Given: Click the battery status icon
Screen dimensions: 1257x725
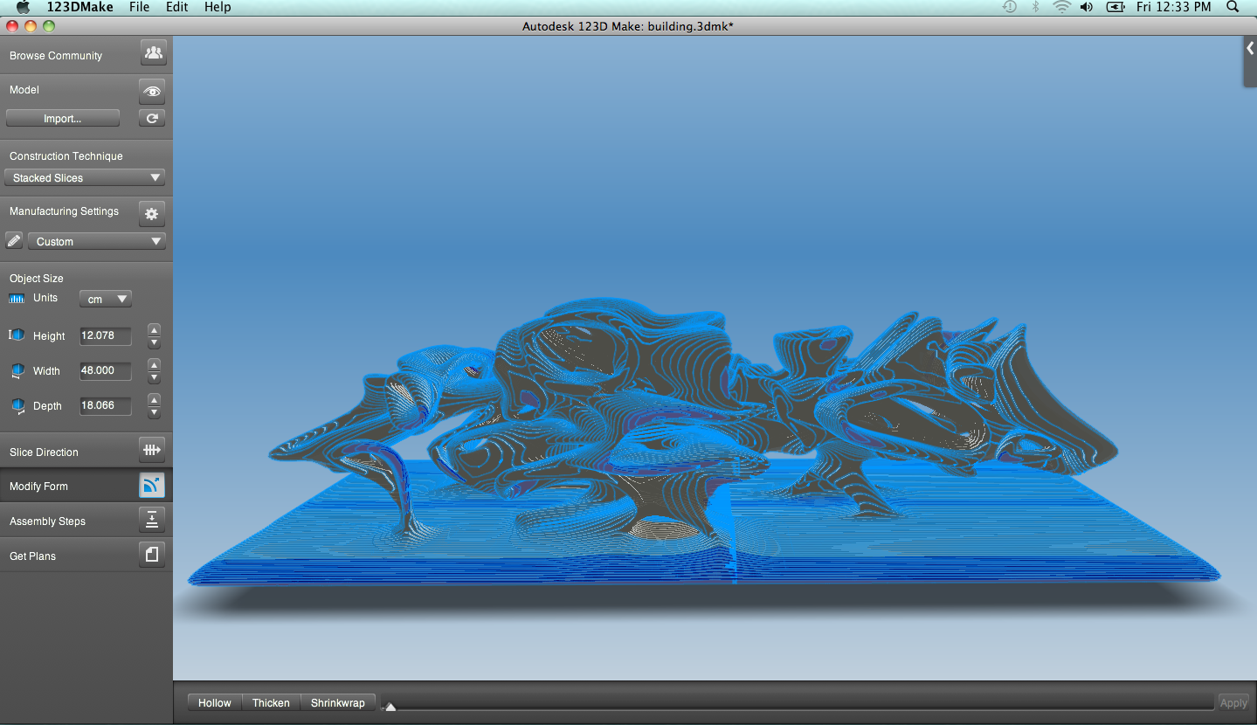Looking at the screenshot, I should (1115, 7).
